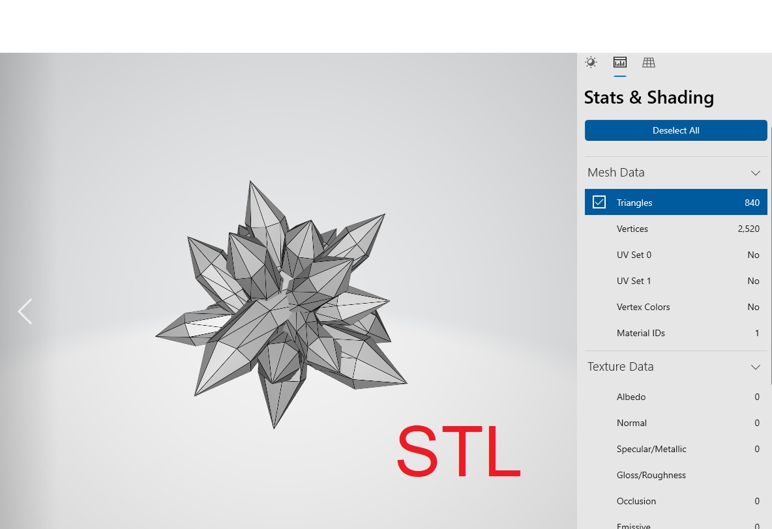The width and height of the screenshot is (772, 529).
Task: Click the Texture Data section header
Action: coord(675,367)
